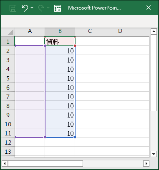Click scroll down arrow on vertical scrollbar
The image size is (159, 170).
pos(154,154)
